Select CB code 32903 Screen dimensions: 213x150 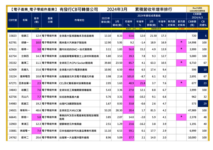click(x=13, y=124)
